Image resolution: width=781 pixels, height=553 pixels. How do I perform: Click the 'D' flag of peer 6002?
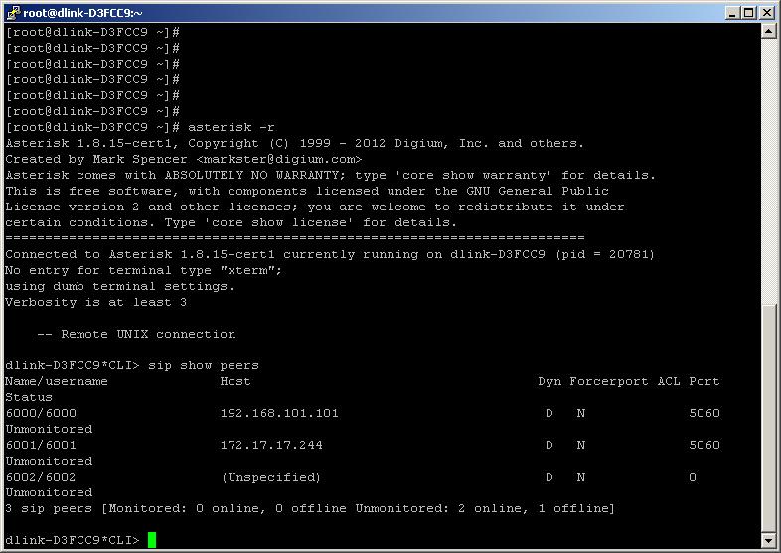(549, 477)
